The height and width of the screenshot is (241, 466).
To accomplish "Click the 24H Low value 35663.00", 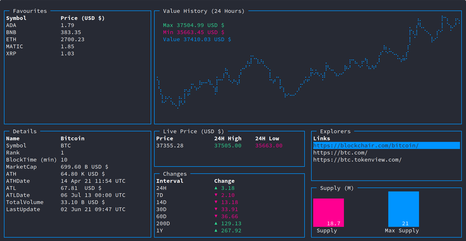I will 269,146.
